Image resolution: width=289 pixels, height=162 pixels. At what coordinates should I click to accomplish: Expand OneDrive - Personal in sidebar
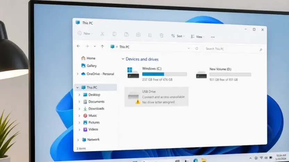pyautogui.click(x=77, y=74)
